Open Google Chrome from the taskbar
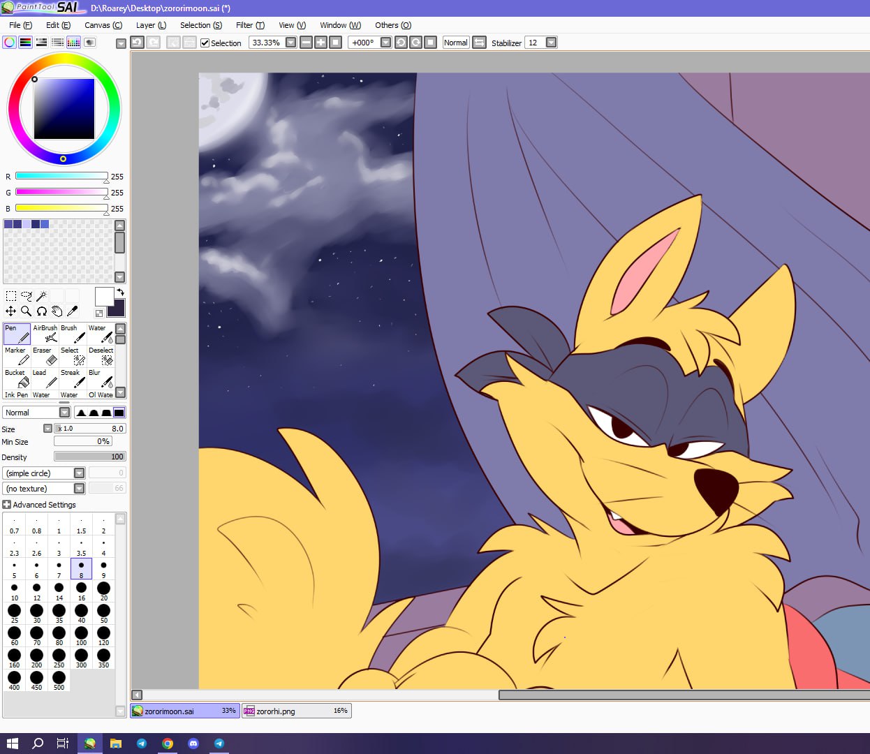The image size is (870, 754). (x=168, y=744)
